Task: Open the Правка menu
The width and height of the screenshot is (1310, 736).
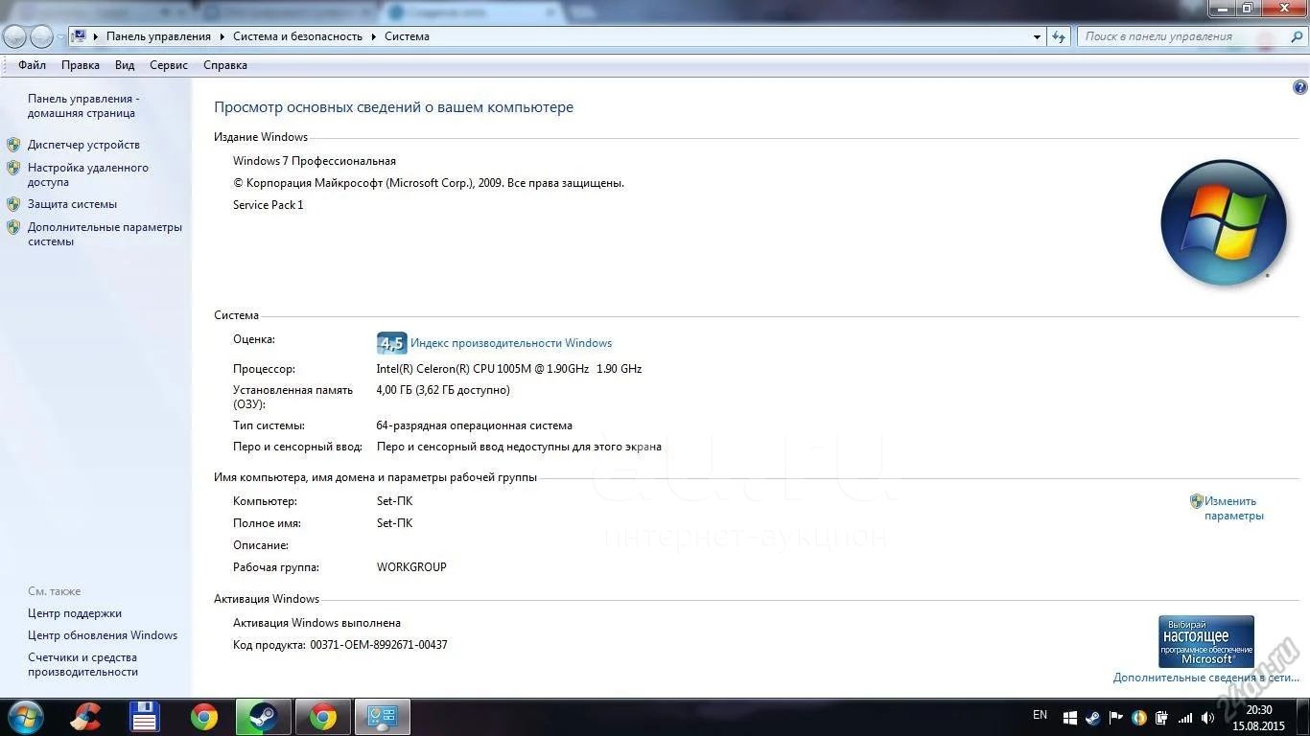Action: [x=81, y=65]
